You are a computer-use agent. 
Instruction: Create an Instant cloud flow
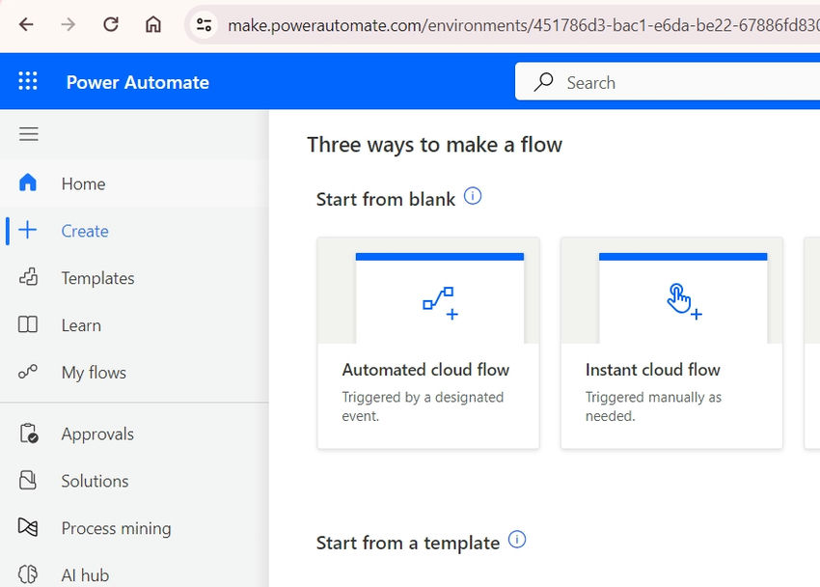point(670,343)
